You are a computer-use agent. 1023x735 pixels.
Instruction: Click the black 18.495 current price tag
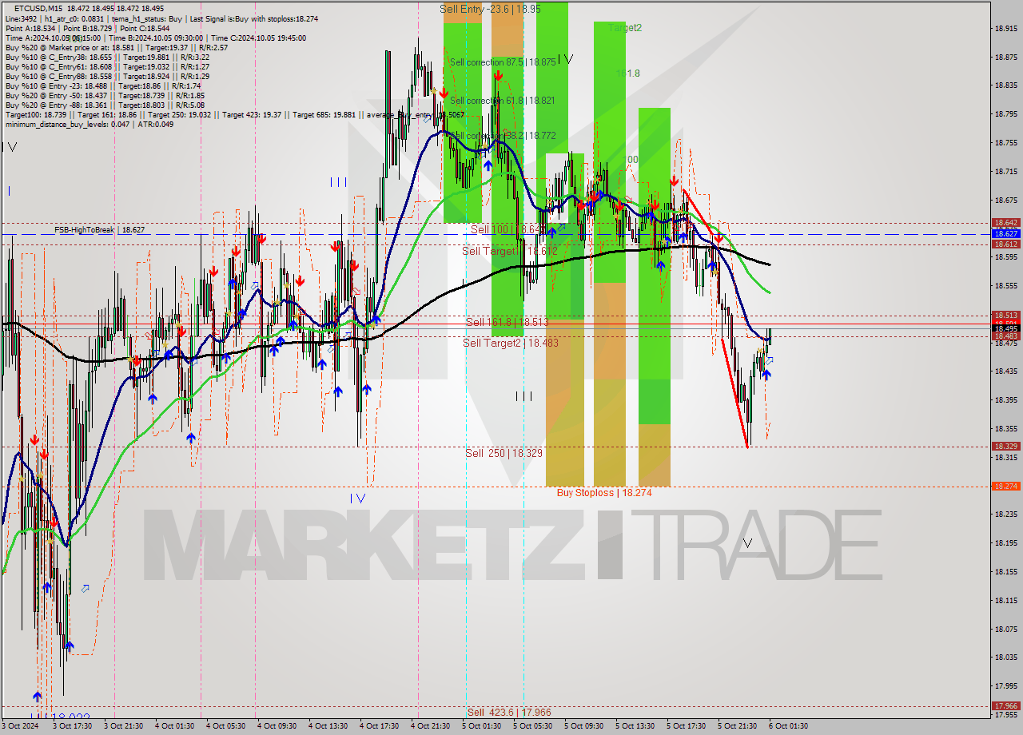[1005, 328]
